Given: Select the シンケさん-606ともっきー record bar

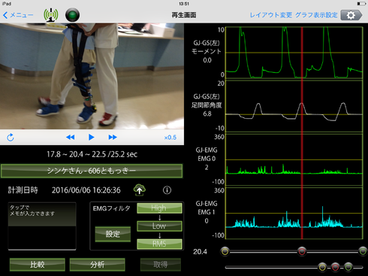Looking at the screenshot, I should [x=92, y=171].
